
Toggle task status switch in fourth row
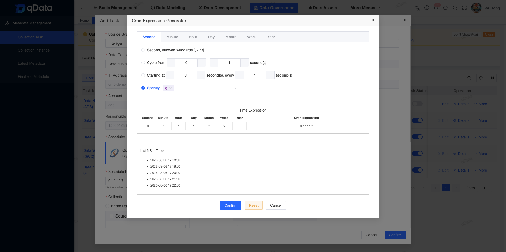pos(417,153)
